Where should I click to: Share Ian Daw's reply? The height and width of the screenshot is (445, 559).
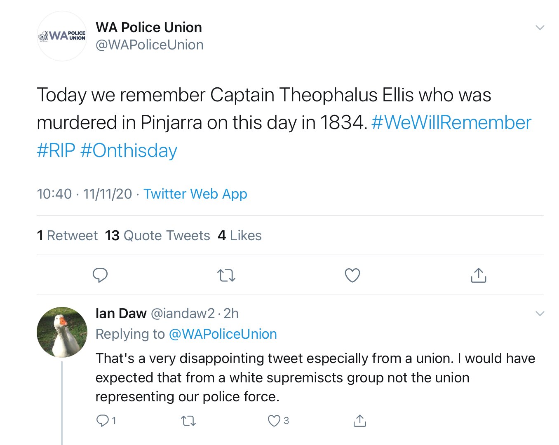359,420
